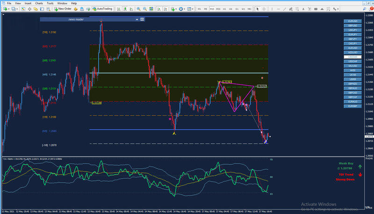Expand the Profiles dropdown arrow
Image resolution: width=374 pixels, height=214 pixels.
[17, 9]
